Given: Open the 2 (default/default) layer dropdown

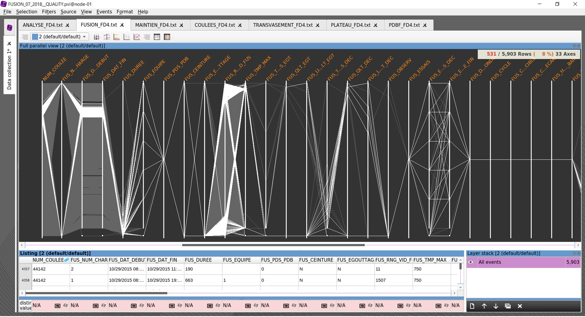Looking at the screenshot, I should [60, 37].
